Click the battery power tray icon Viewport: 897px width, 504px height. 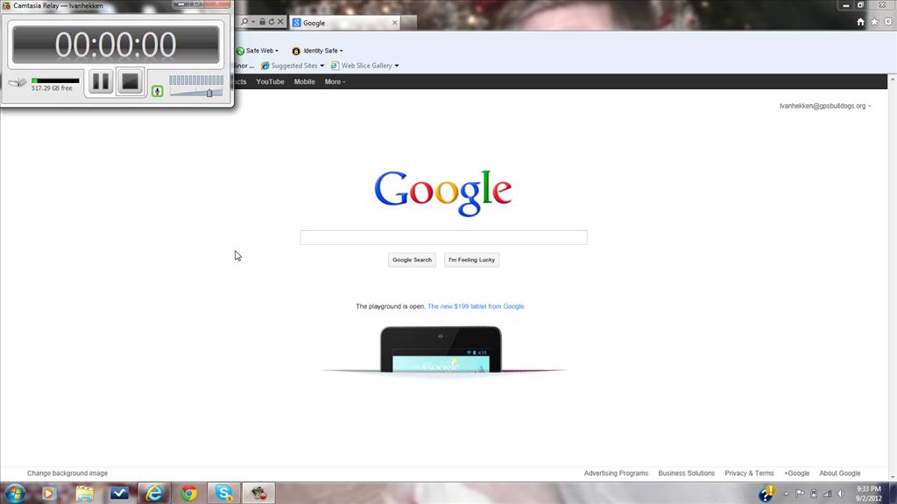[814, 493]
